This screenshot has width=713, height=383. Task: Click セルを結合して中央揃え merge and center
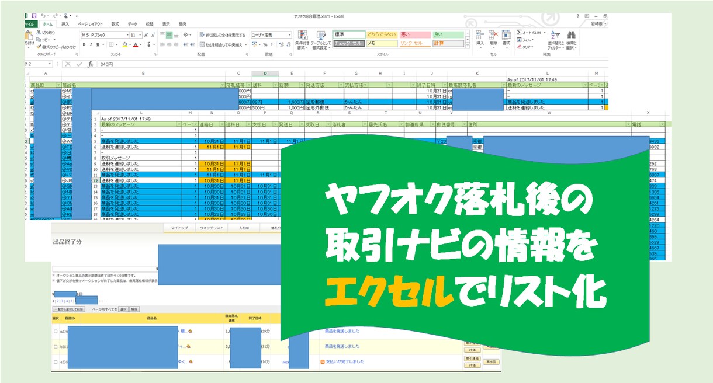click(x=222, y=44)
